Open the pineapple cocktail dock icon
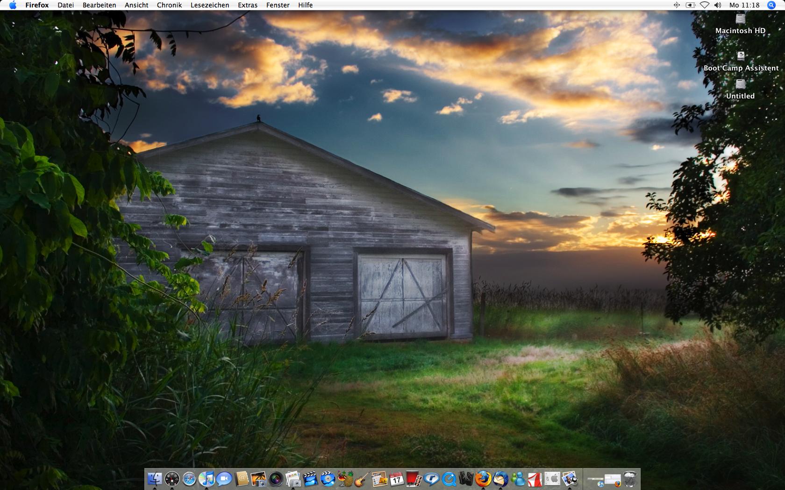The image size is (785, 490). pyautogui.click(x=345, y=479)
